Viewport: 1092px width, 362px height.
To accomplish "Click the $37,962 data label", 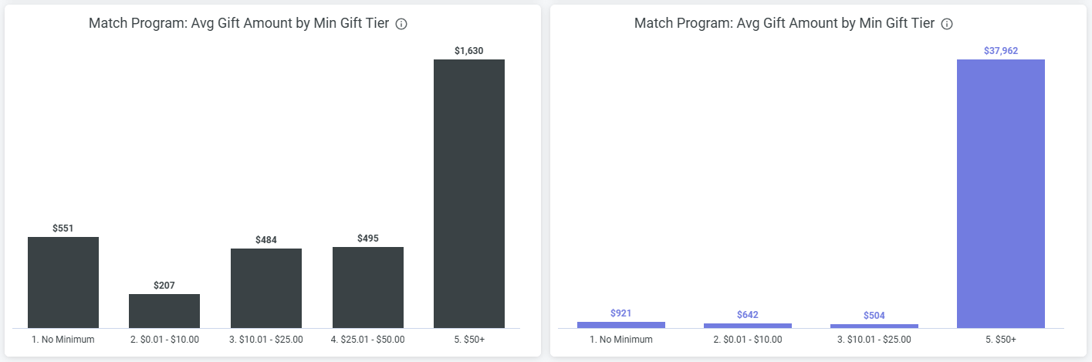I will (1001, 51).
